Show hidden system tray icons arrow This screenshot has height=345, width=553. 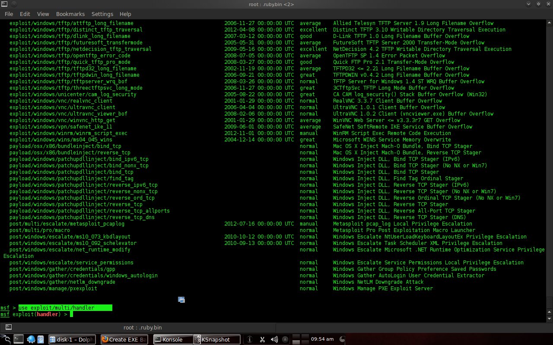click(285, 339)
